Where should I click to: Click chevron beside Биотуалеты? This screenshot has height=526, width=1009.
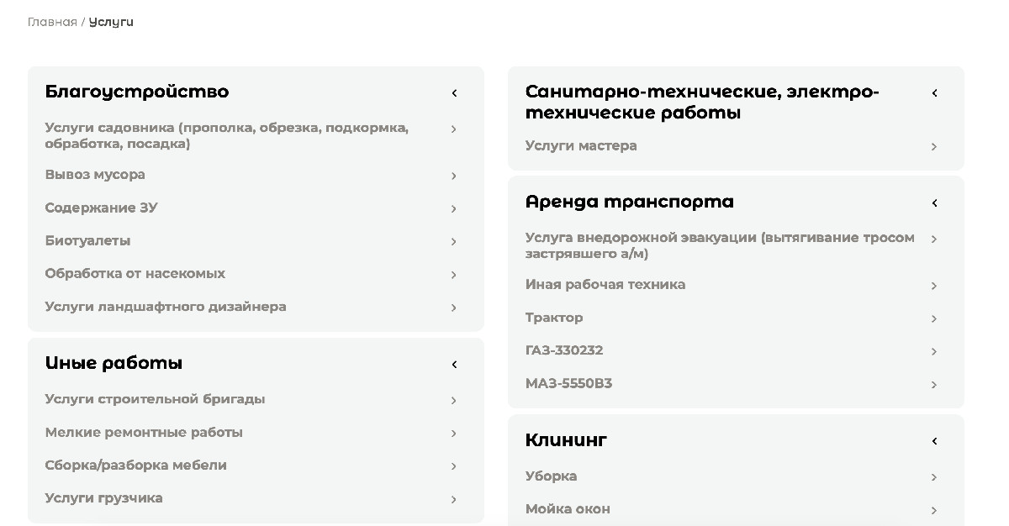pyautogui.click(x=454, y=242)
